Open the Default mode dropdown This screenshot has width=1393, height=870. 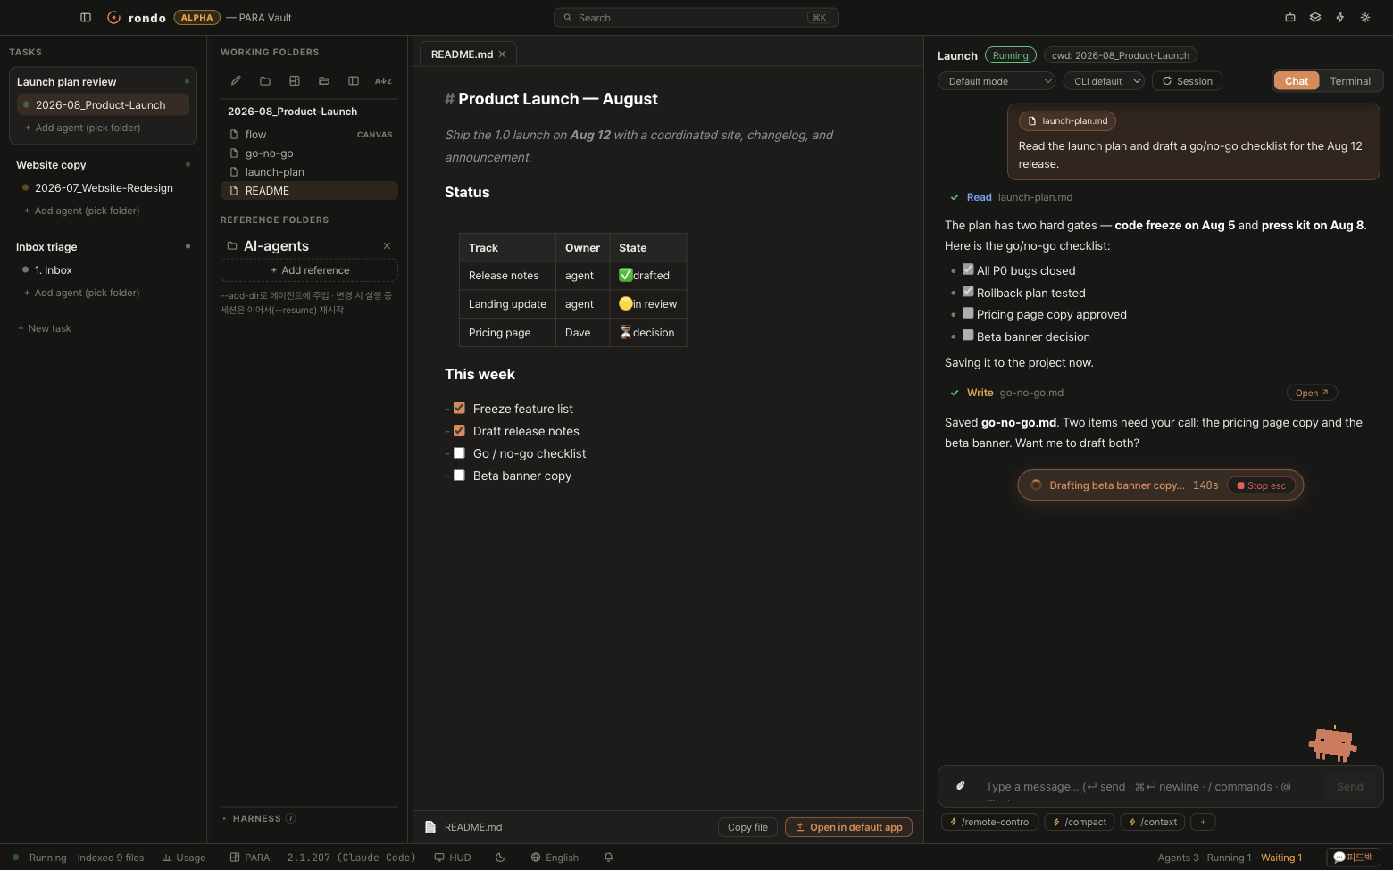click(997, 81)
